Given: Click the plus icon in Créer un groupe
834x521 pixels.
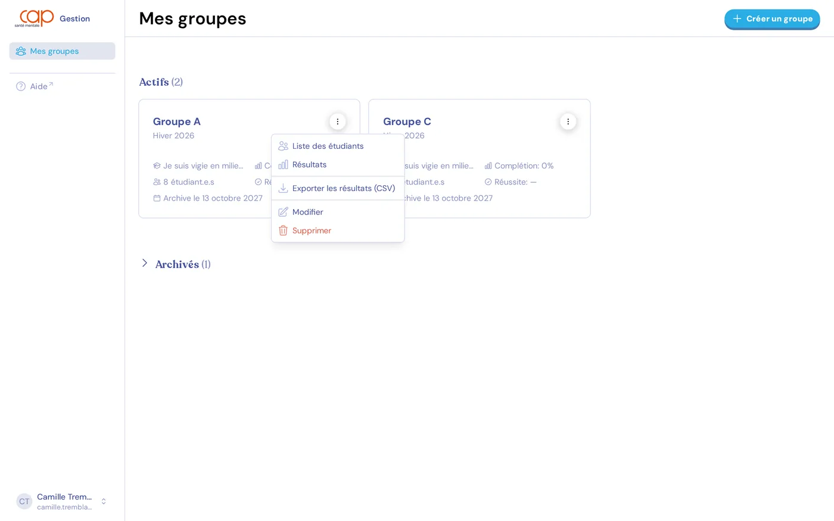Looking at the screenshot, I should point(737,19).
